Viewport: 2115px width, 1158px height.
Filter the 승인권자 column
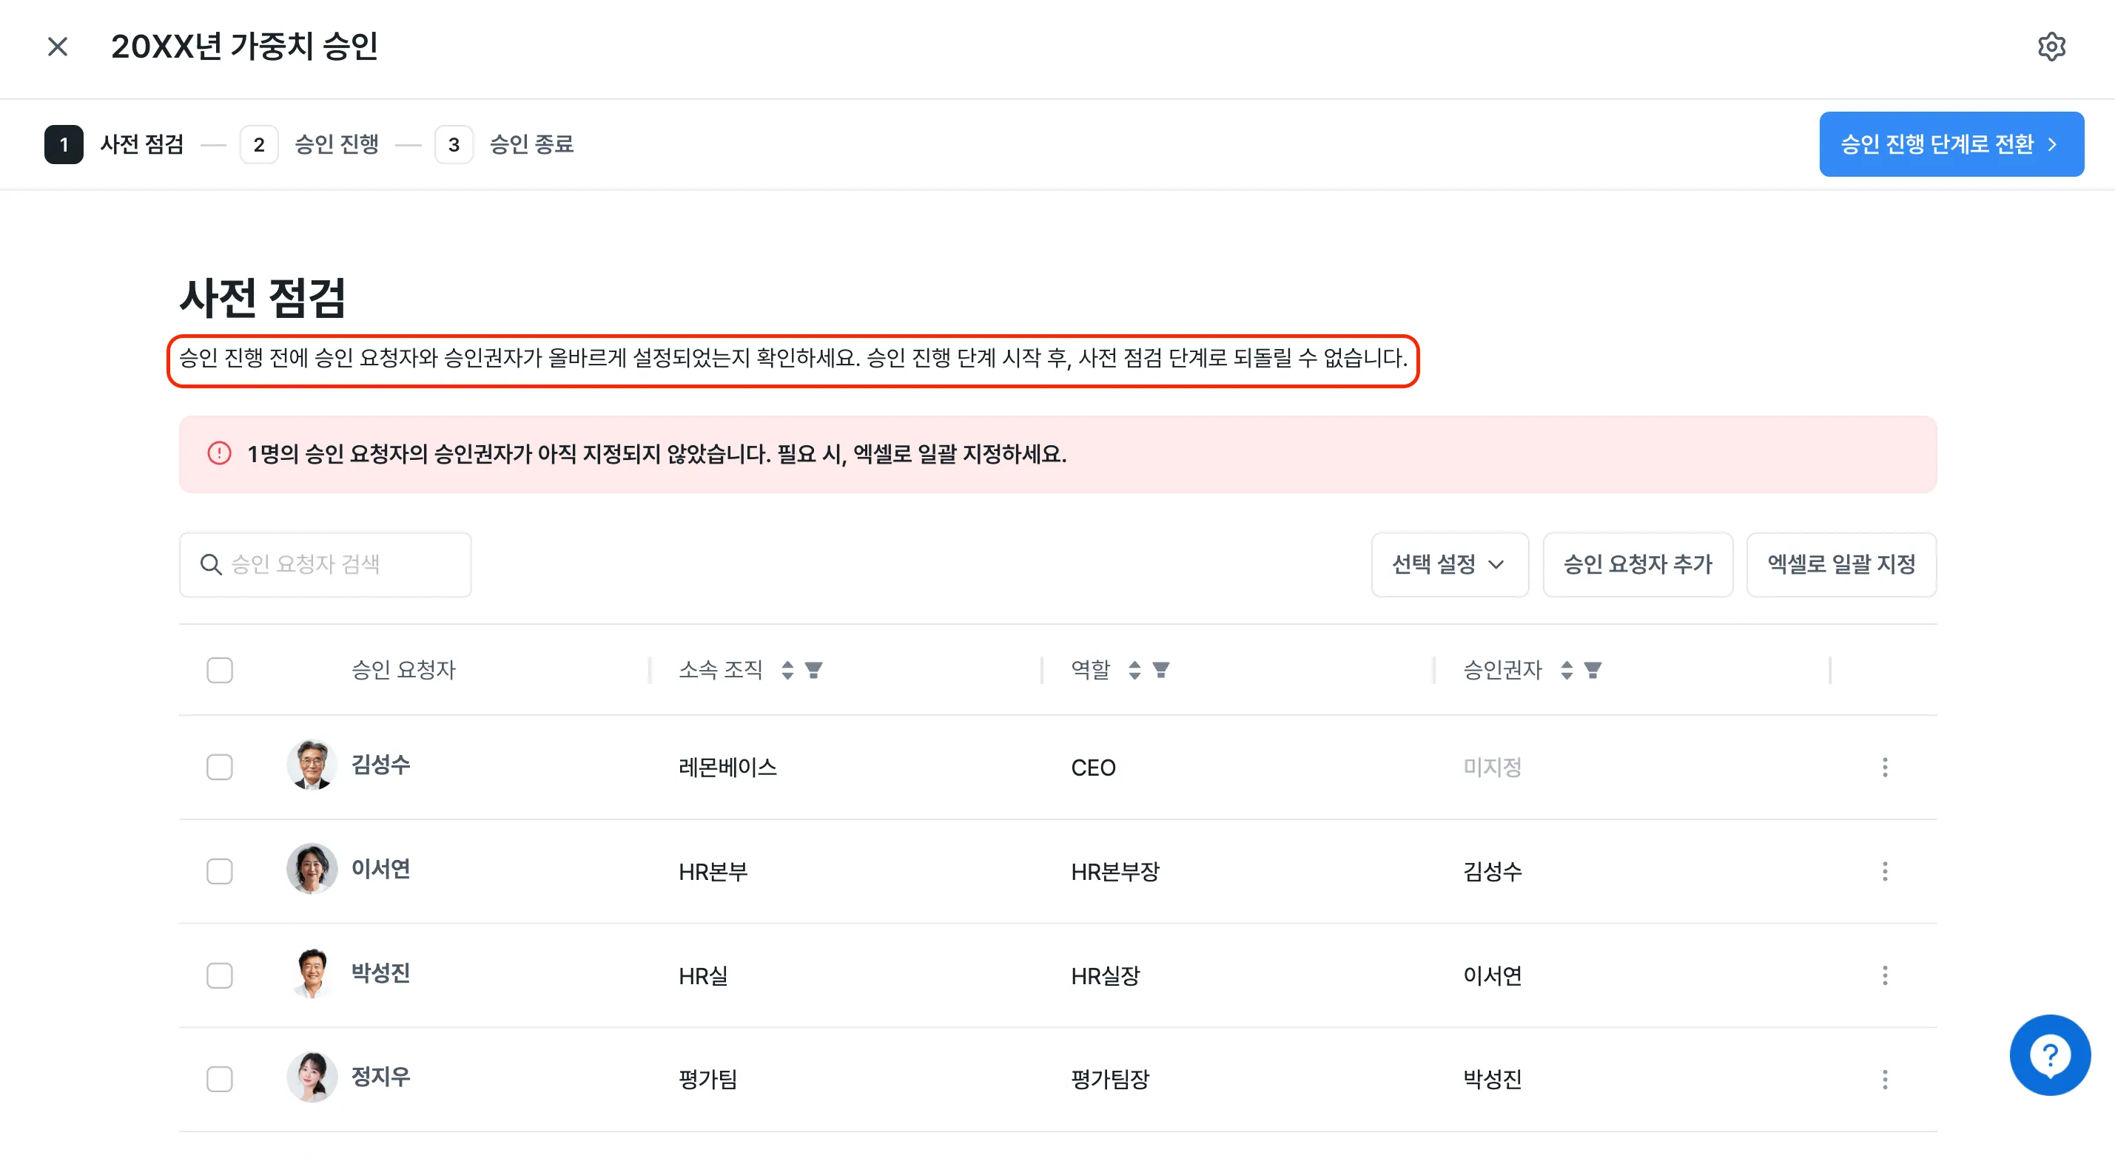[1593, 671]
